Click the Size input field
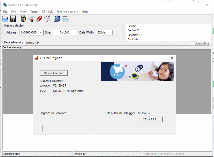Screen dimensions: 214x157 pyautogui.click(x=65, y=33)
